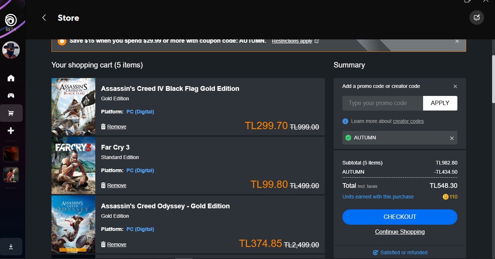The width and height of the screenshot is (495, 259).
Task: Click Units earned with this purchase
Action: tap(378, 197)
